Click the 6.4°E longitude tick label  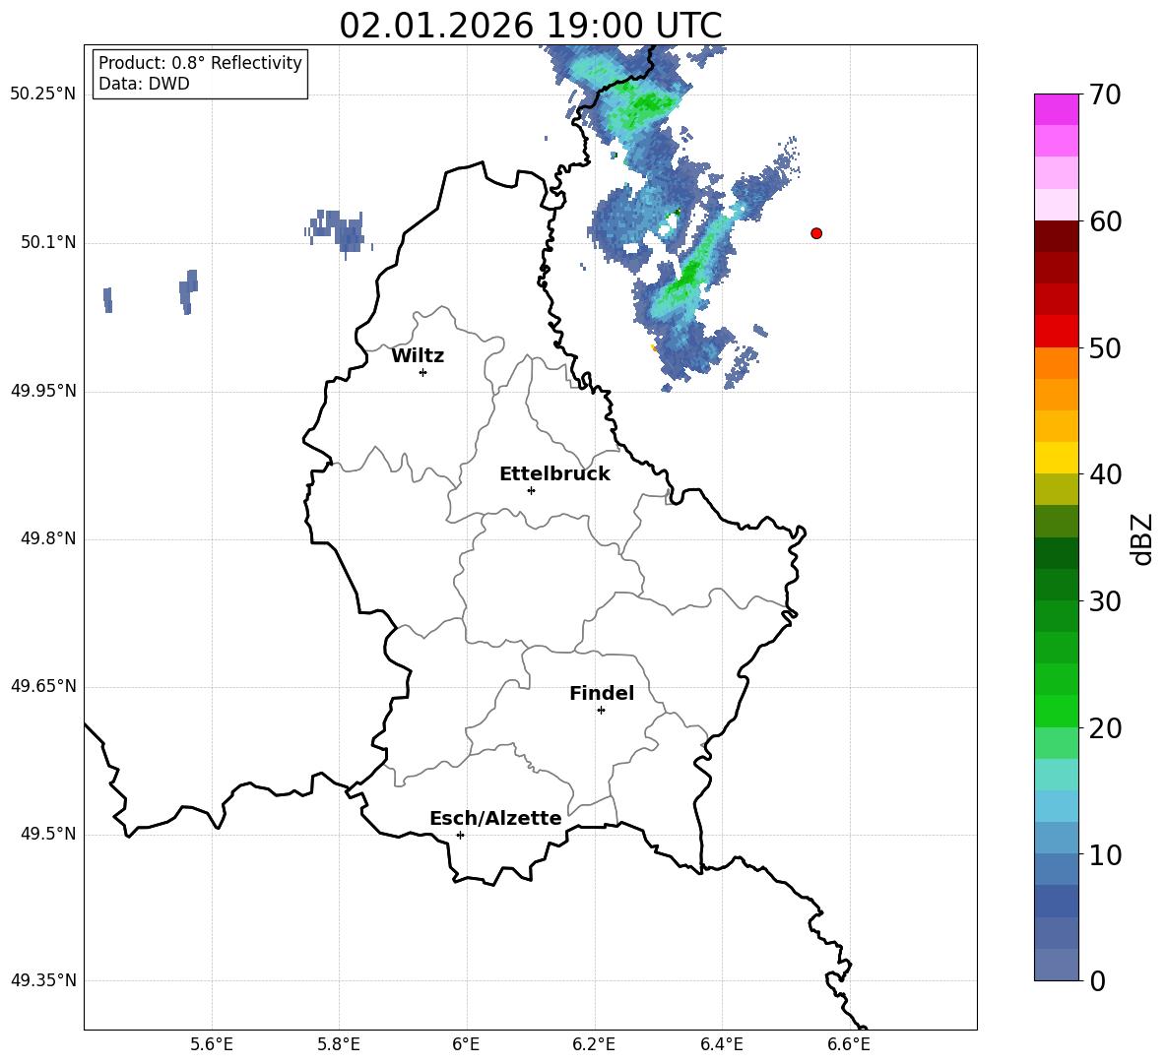721,1044
